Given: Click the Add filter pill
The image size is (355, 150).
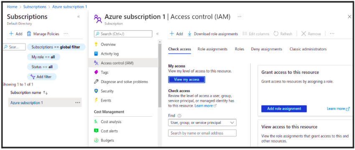Looking at the screenshot, I should coord(42,77).
